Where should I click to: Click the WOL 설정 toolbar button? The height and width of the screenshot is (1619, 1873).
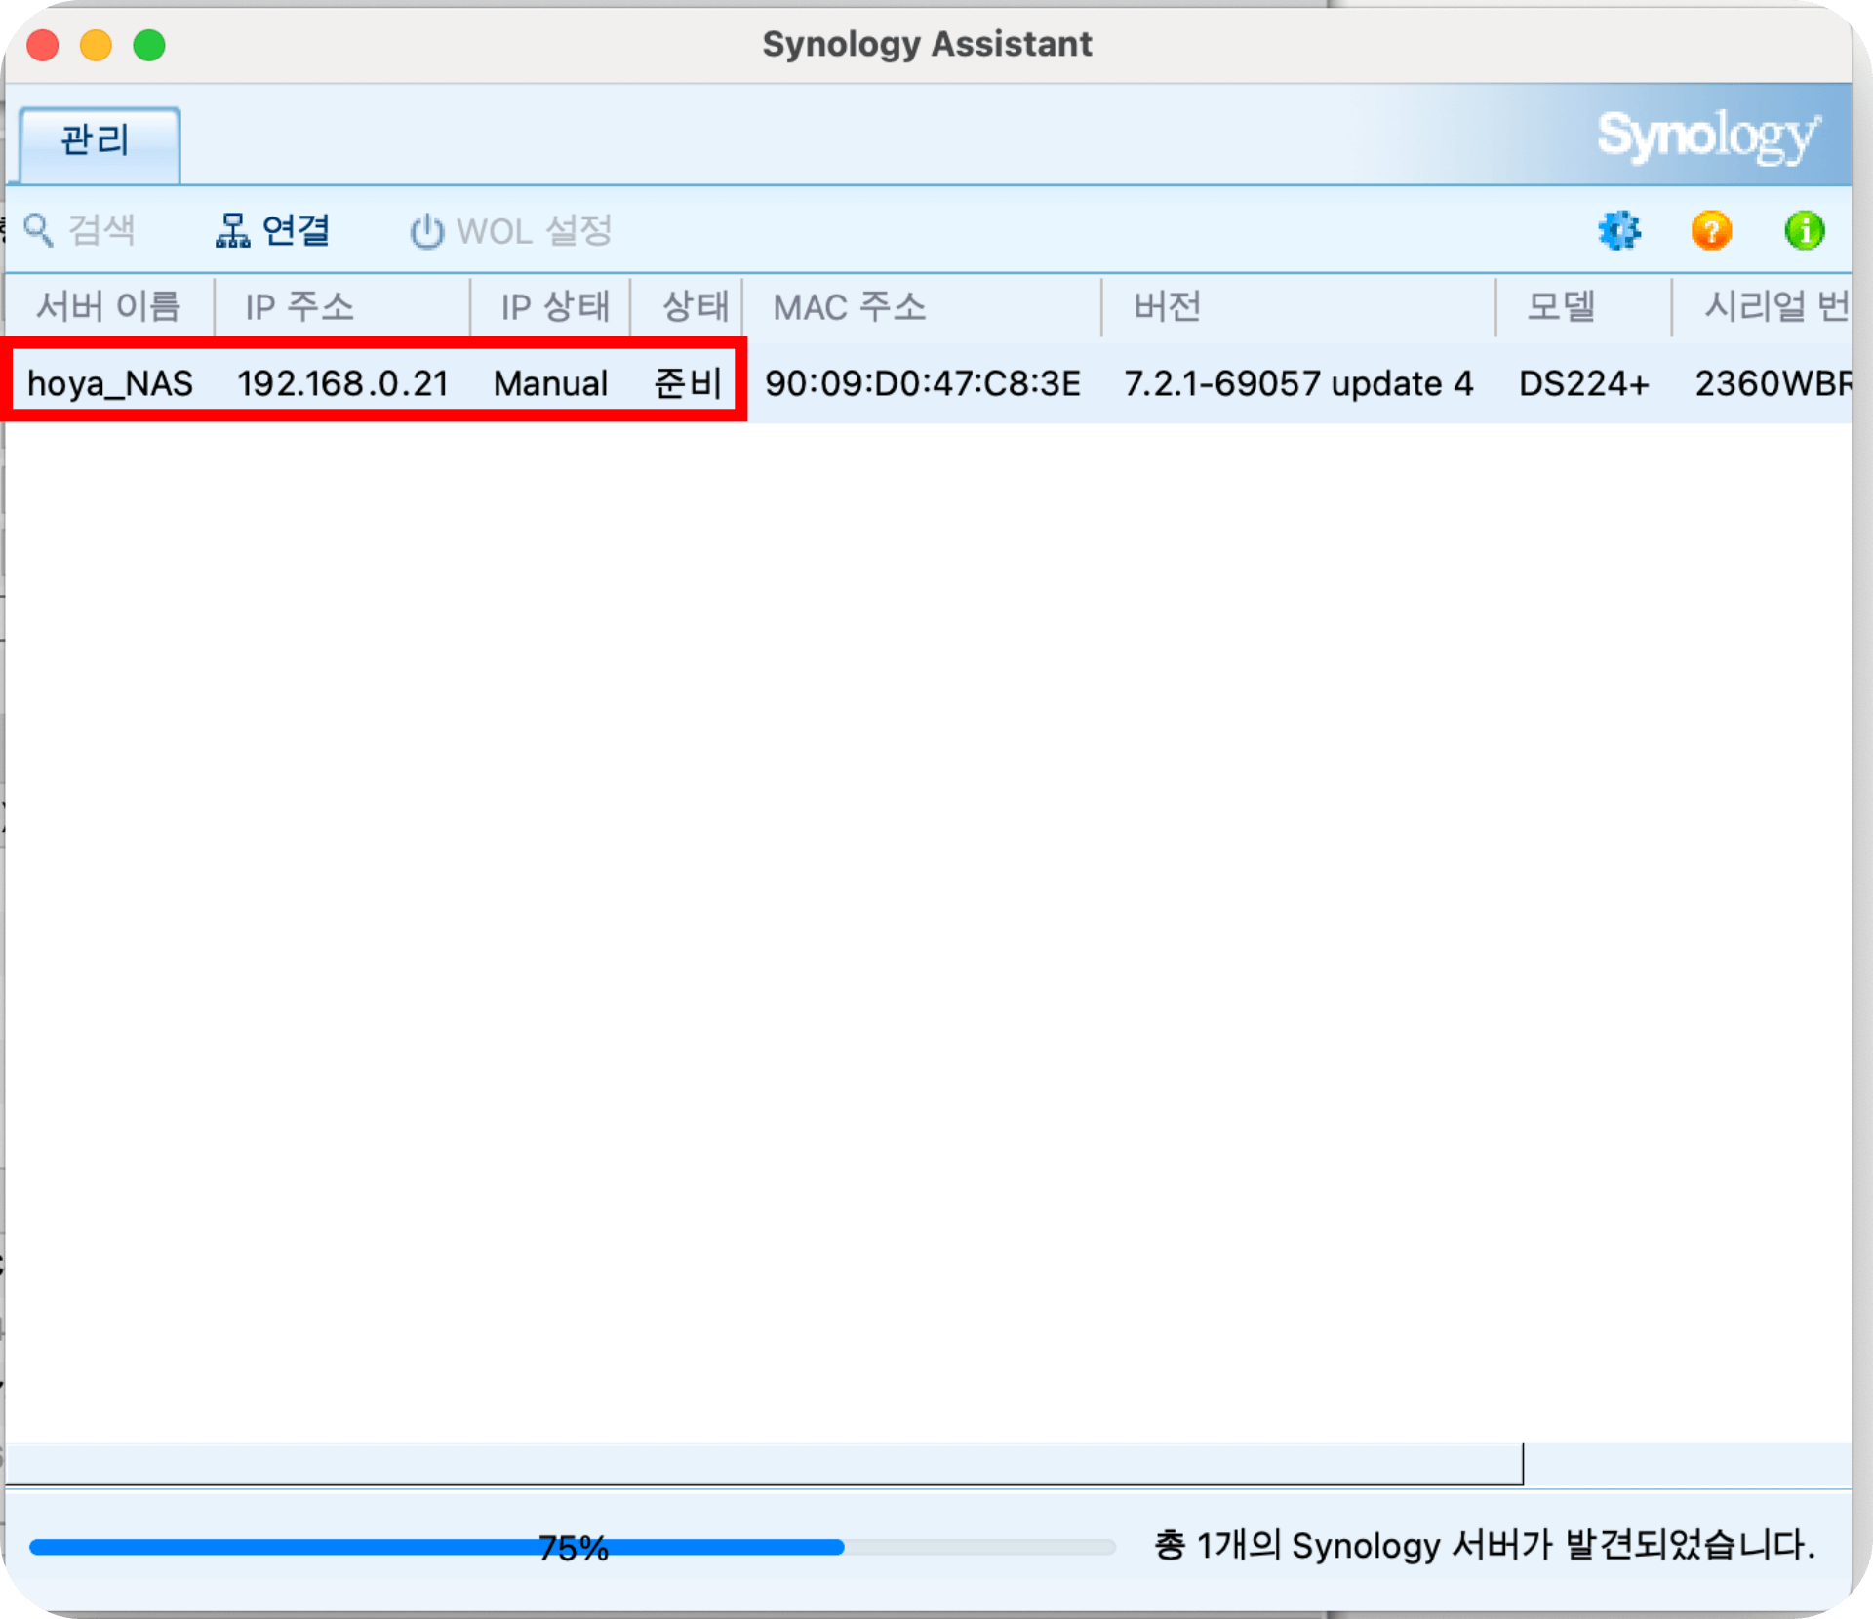(x=511, y=231)
